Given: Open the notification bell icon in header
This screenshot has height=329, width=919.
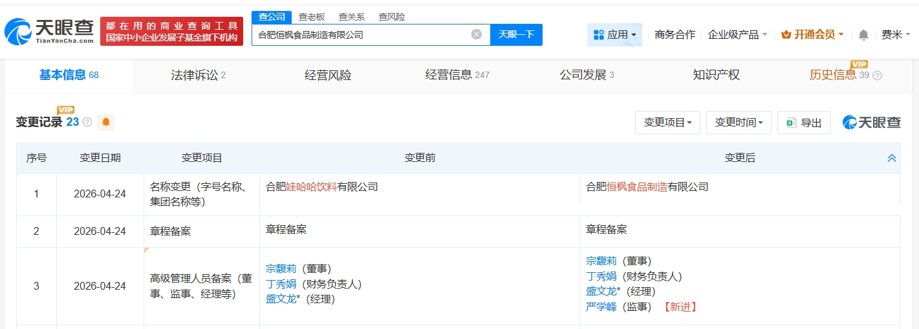Looking at the screenshot, I should pyautogui.click(x=863, y=35).
